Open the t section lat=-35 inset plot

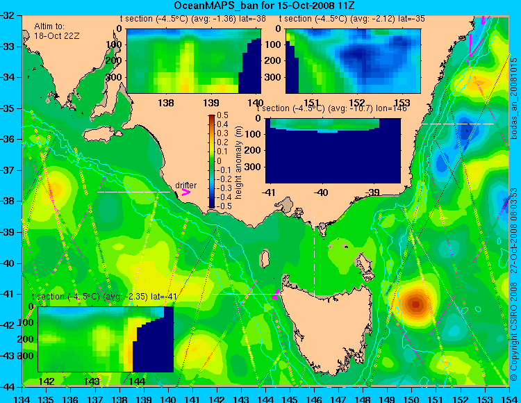(353, 61)
